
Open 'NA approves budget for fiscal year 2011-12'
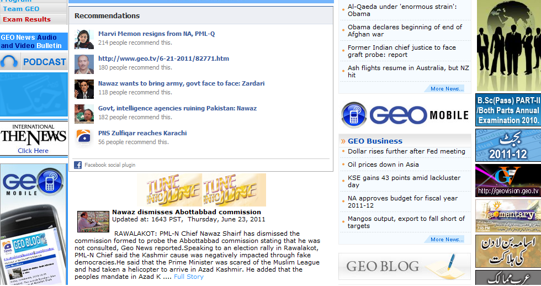[x=402, y=202]
